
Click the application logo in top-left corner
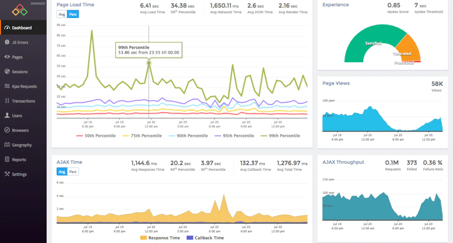tap(20, 9)
